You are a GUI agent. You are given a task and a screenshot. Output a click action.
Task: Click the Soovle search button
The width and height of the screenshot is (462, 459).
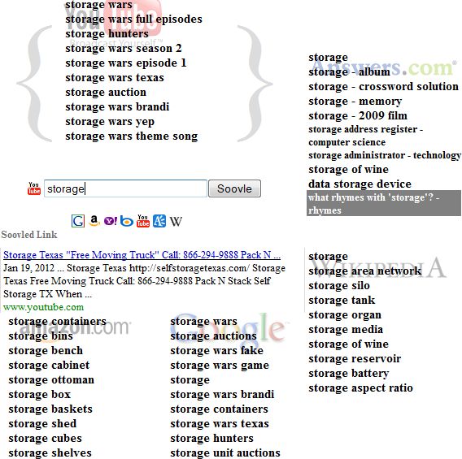(x=234, y=188)
